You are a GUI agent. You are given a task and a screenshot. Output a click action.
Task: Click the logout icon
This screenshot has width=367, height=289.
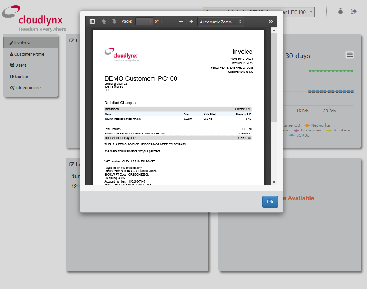(354, 11)
